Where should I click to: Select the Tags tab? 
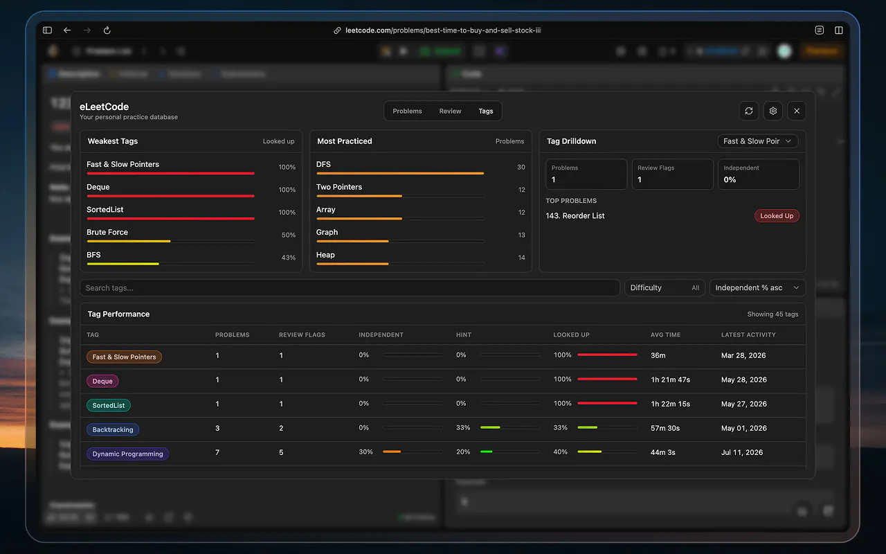486,111
